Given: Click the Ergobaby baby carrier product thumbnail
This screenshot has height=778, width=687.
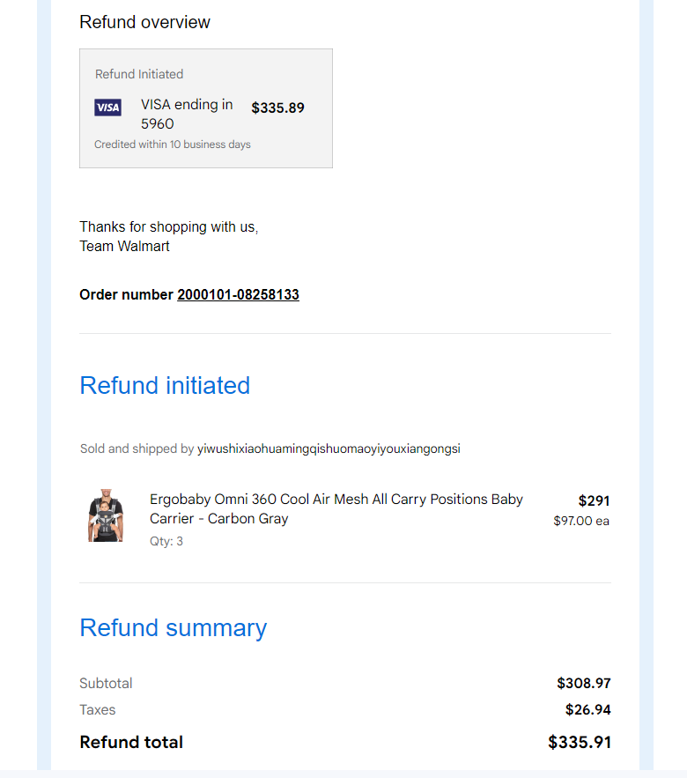Looking at the screenshot, I should (x=105, y=515).
